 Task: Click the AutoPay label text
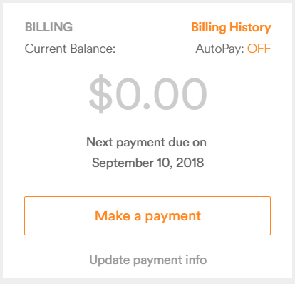(x=219, y=49)
